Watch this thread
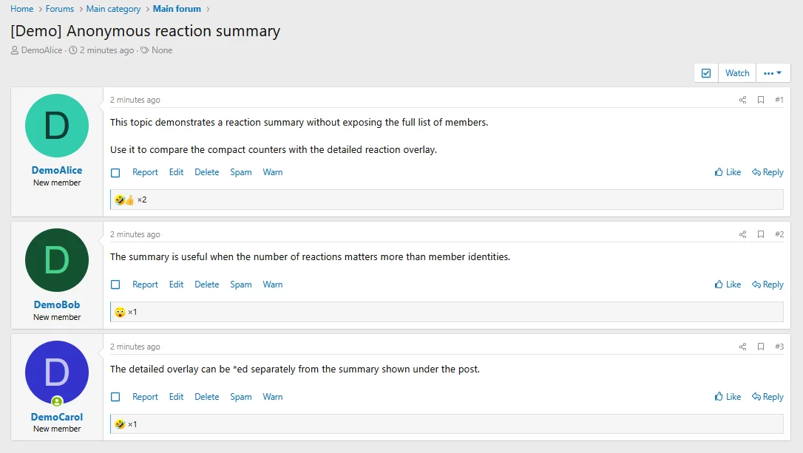Viewport: 803px width, 453px height. point(737,73)
